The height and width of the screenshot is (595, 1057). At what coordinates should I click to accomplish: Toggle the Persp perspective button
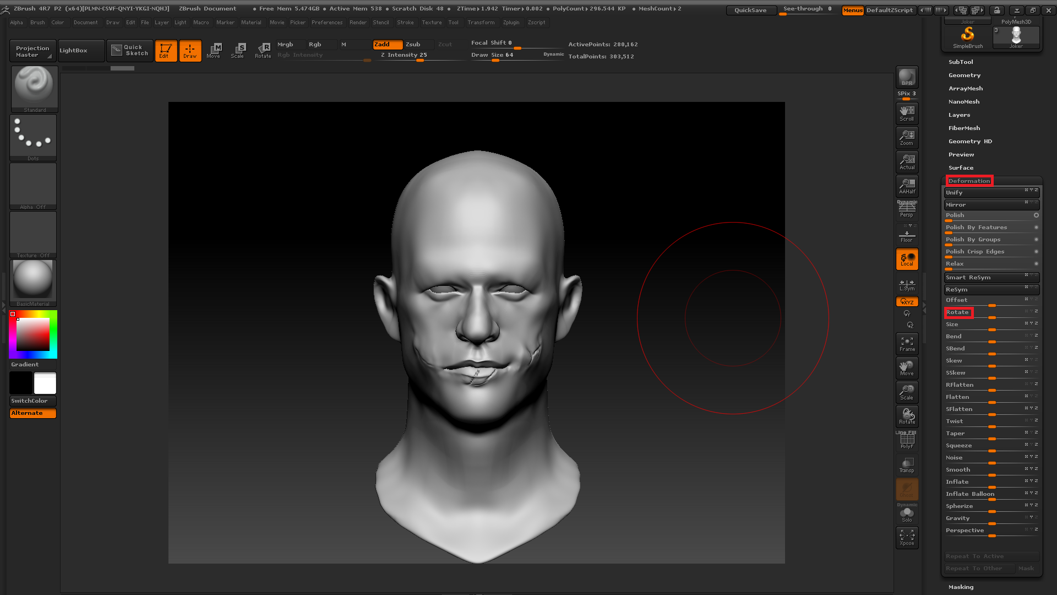tap(907, 210)
